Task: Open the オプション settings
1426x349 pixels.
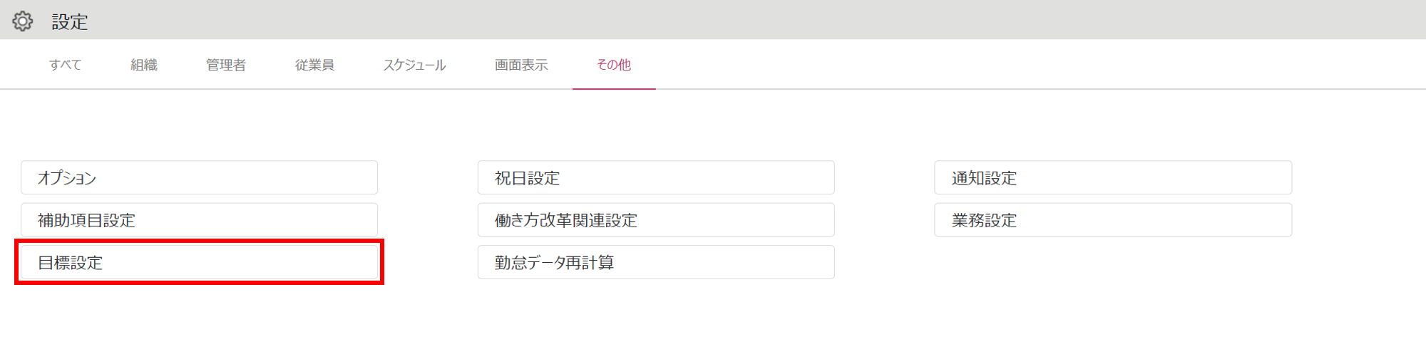Action: tap(200, 177)
